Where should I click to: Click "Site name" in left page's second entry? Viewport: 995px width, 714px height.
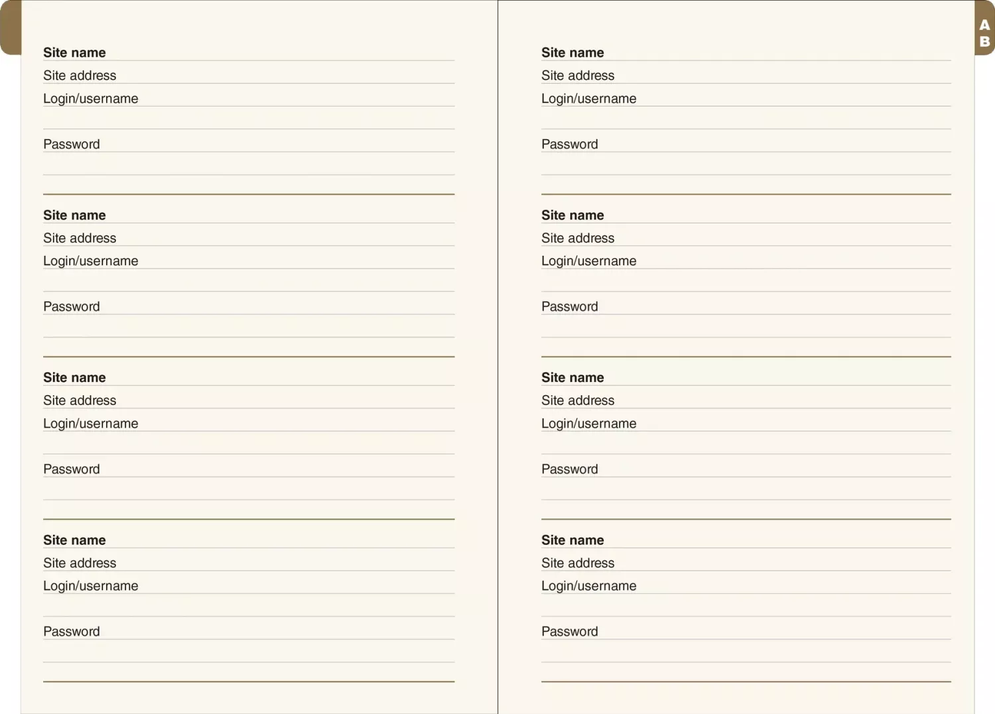coord(74,215)
